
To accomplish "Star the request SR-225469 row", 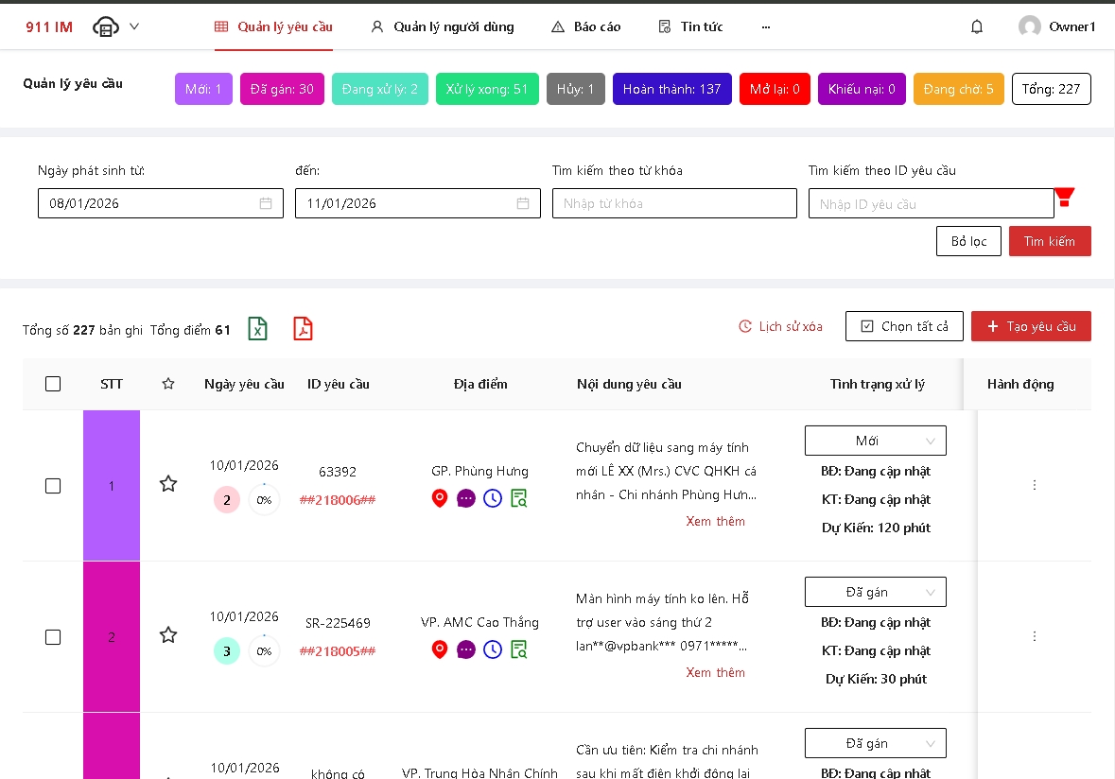I will tap(167, 634).
